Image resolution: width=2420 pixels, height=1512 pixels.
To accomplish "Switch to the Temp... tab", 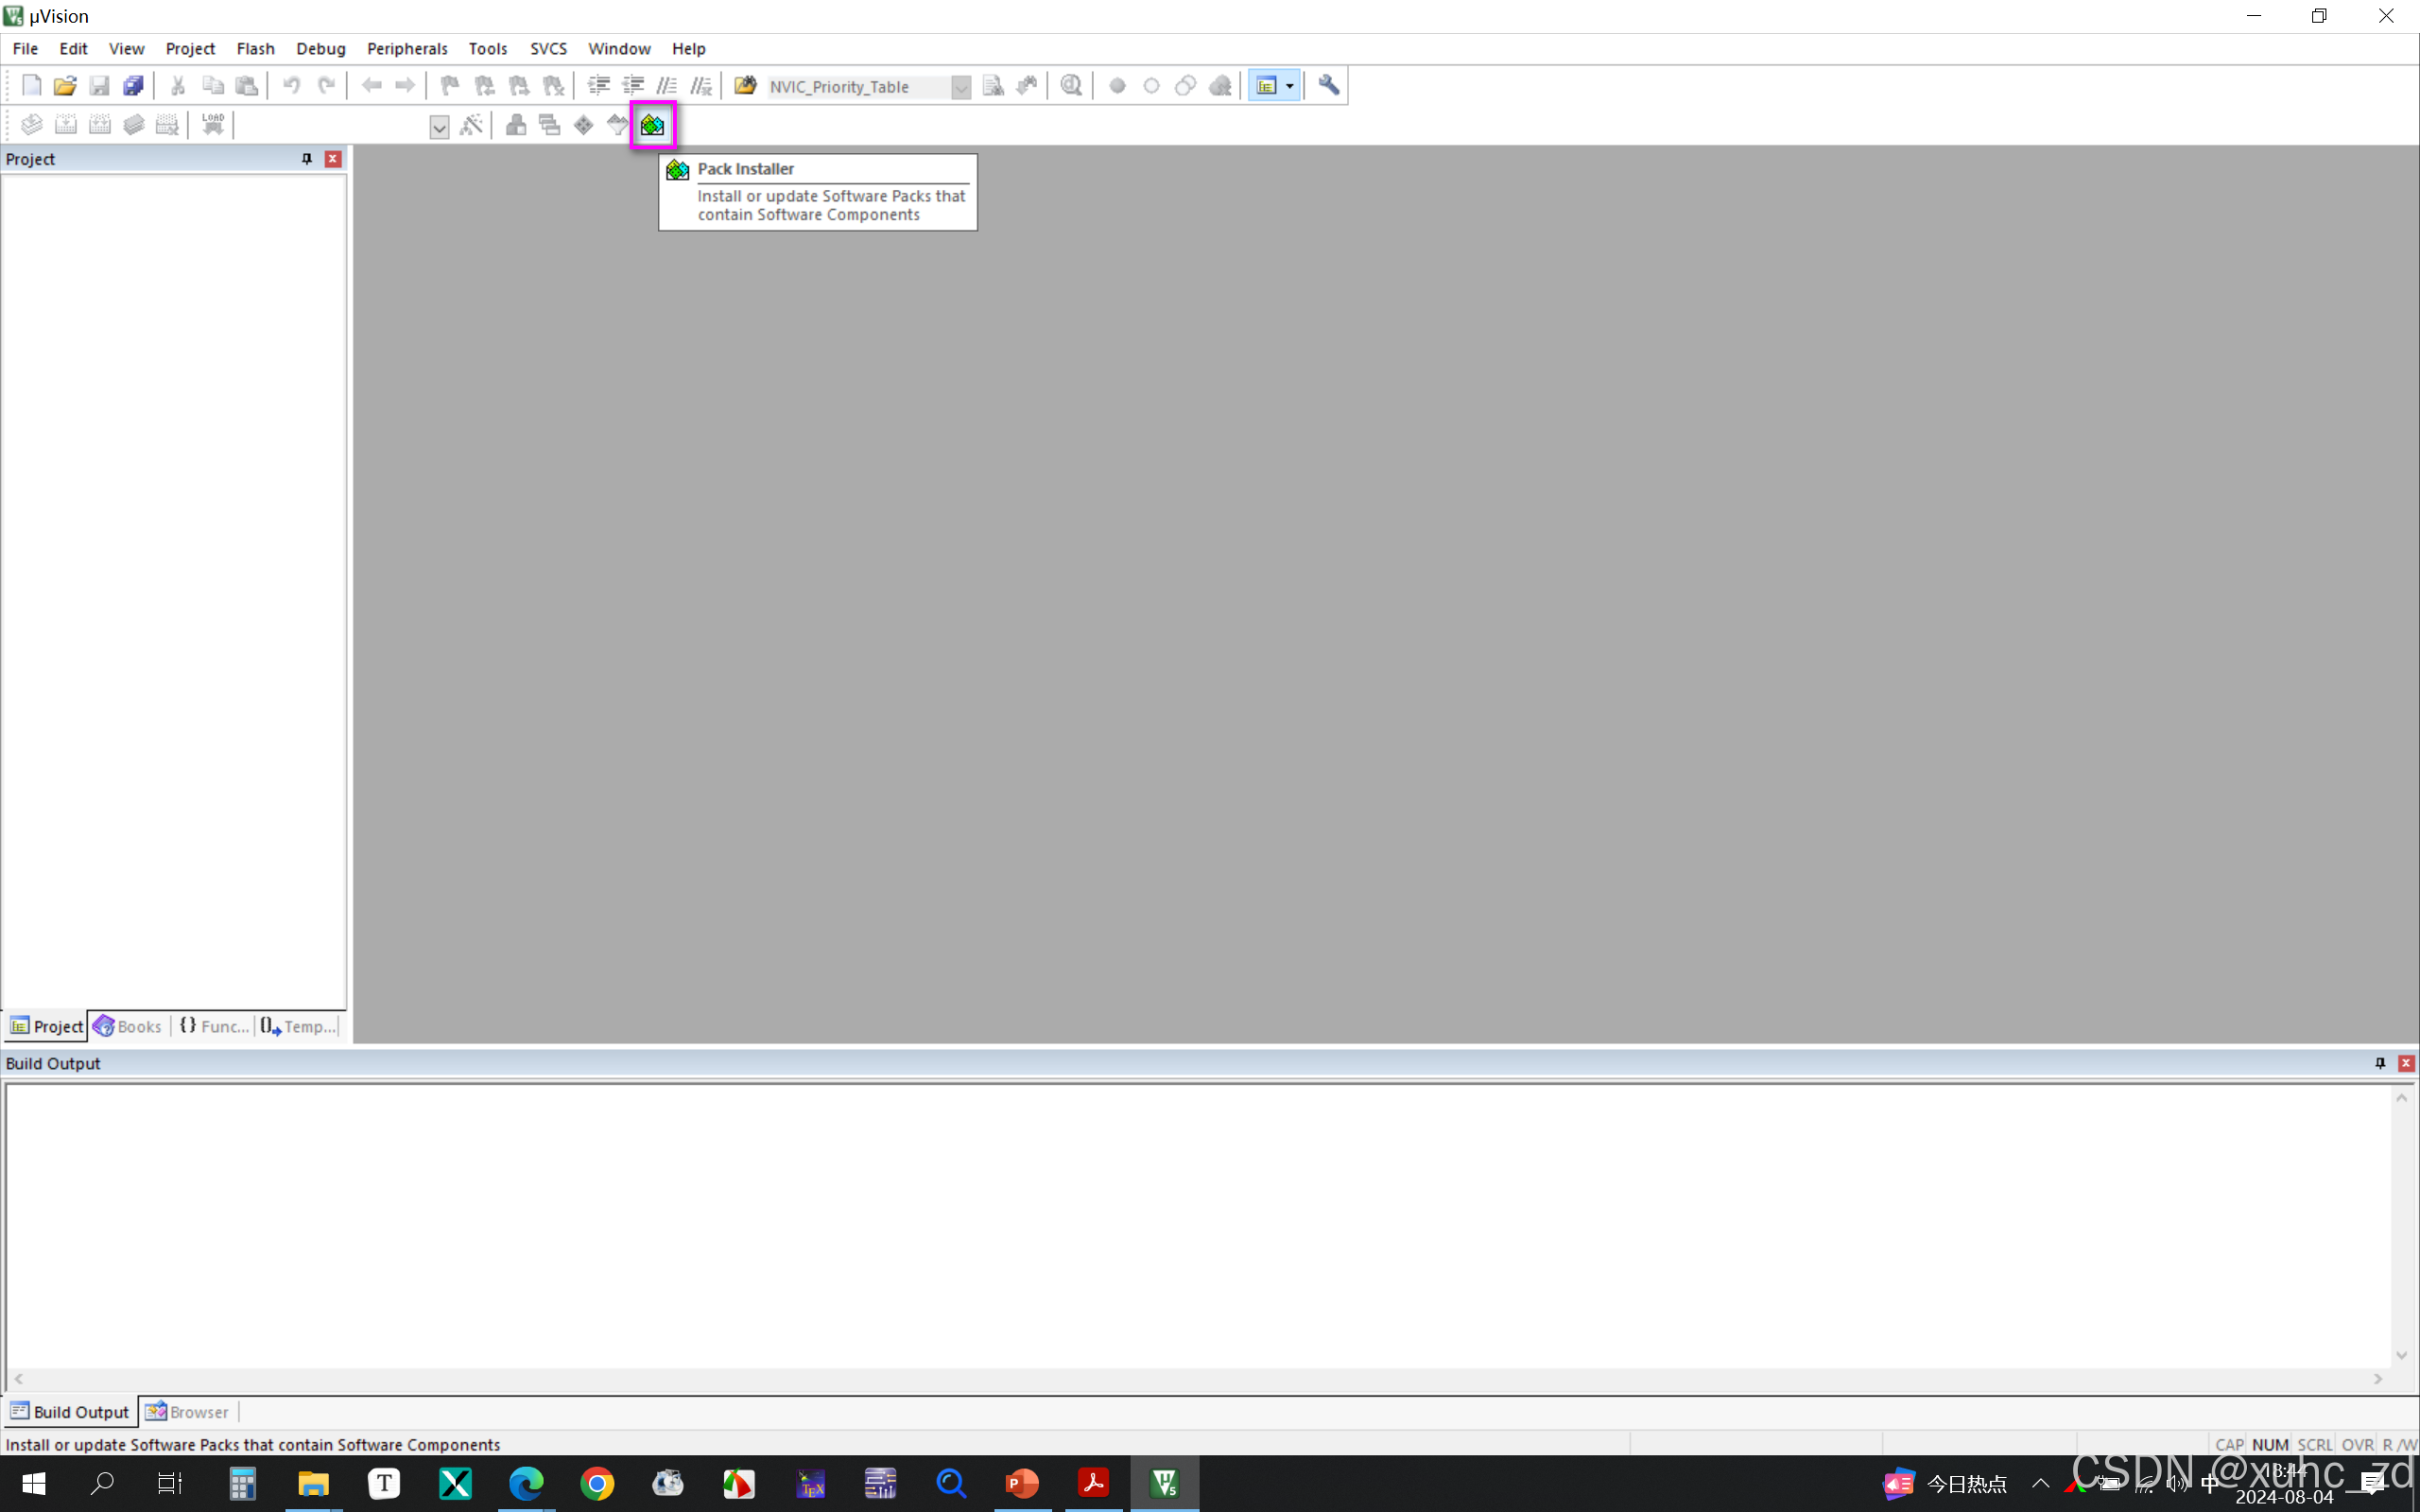I will [x=298, y=1026].
